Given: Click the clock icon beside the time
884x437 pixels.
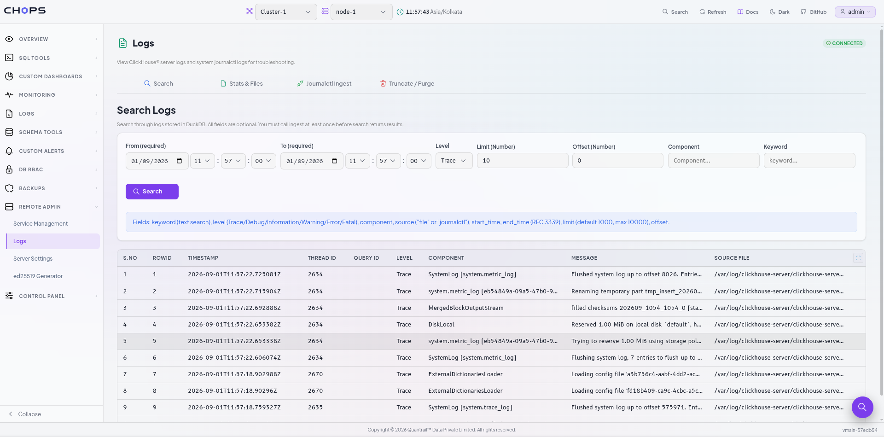Looking at the screenshot, I should click(400, 12).
